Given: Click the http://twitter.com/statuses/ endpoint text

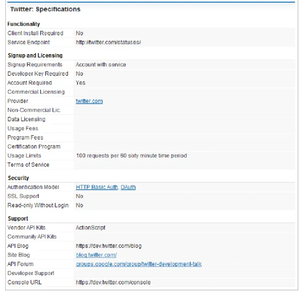Looking at the screenshot, I should (108, 42).
